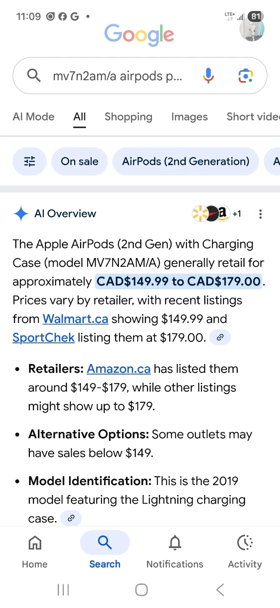
Task: Tap the search query text field
Action: 118,76
